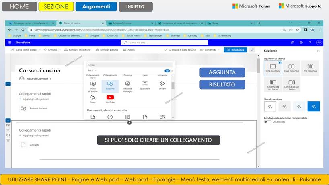Select Due colonne layout option
329x185 pixels.
pos(292,68)
